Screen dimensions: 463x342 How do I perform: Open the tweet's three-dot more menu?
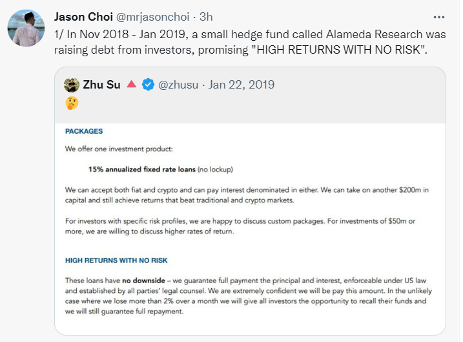pyautogui.click(x=439, y=17)
